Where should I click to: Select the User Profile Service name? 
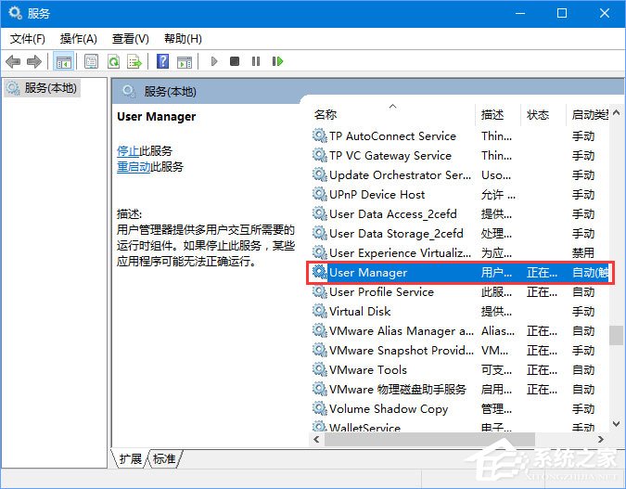click(x=381, y=291)
